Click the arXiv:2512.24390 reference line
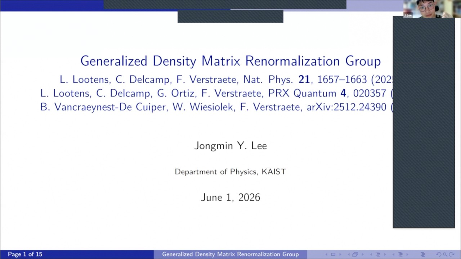The height and width of the screenshot is (259, 461). 216,107
